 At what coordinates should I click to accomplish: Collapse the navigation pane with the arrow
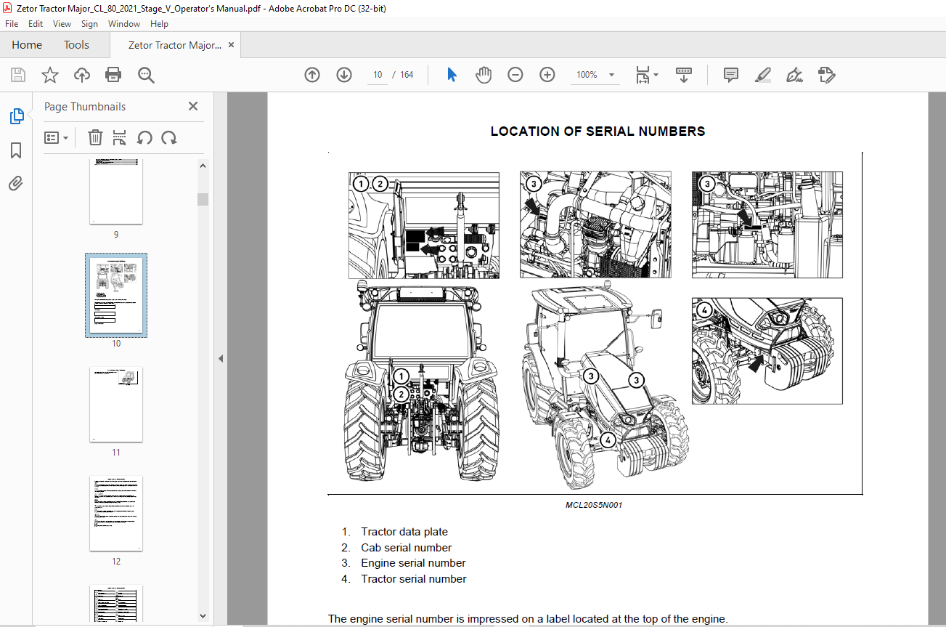(221, 358)
